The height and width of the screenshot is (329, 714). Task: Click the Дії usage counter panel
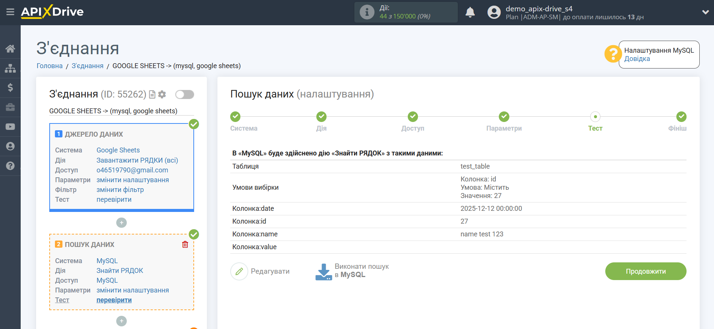click(x=406, y=12)
